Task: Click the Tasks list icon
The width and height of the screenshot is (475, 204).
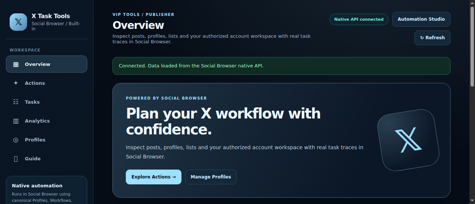Action: point(16,102)
